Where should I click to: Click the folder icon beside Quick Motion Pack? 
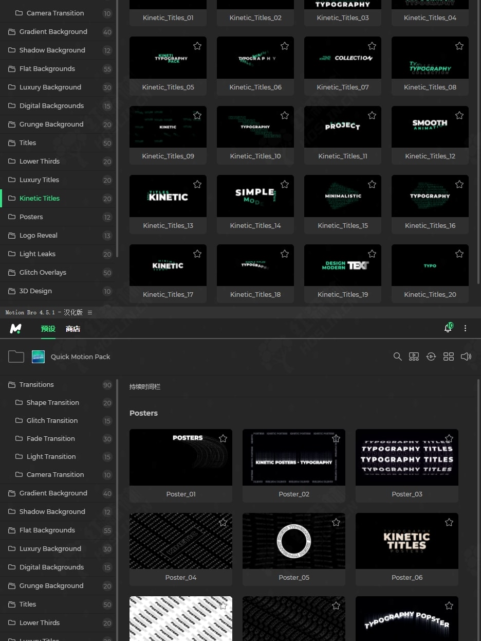click(x=16, y=357)
